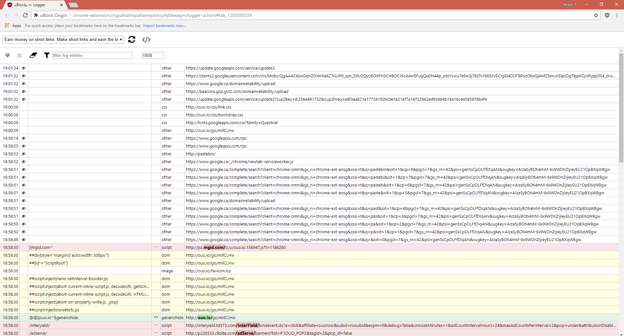Click the reload tab icon in the logger
Screen dimensions: 624x336
pos(132,39)
